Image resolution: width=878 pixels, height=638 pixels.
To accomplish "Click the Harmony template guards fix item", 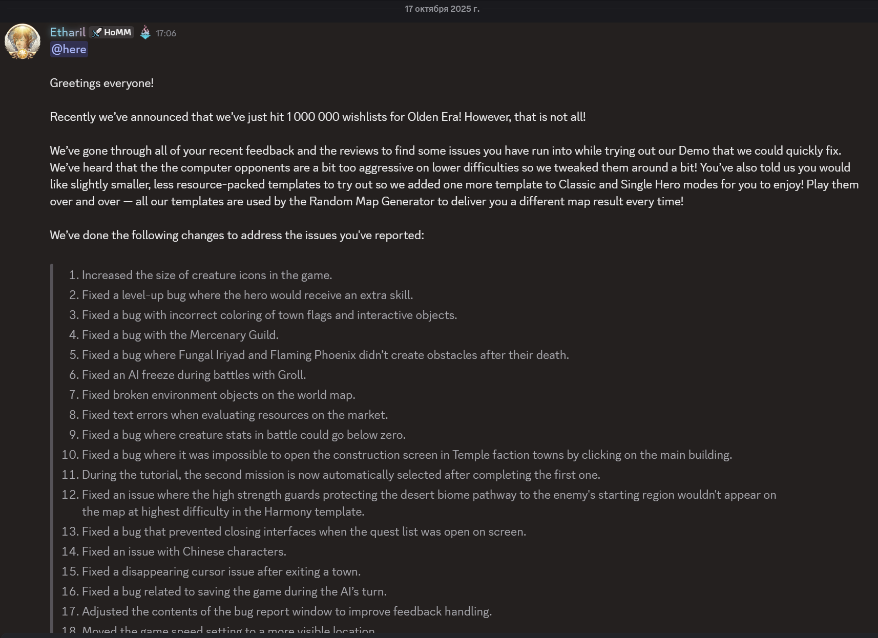I will pyautogui.click(x=428, y=495).
